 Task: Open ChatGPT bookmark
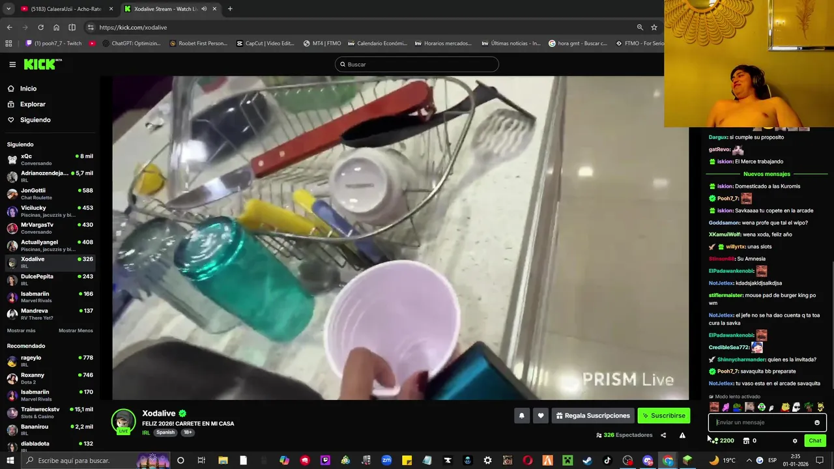click(130, 44)
